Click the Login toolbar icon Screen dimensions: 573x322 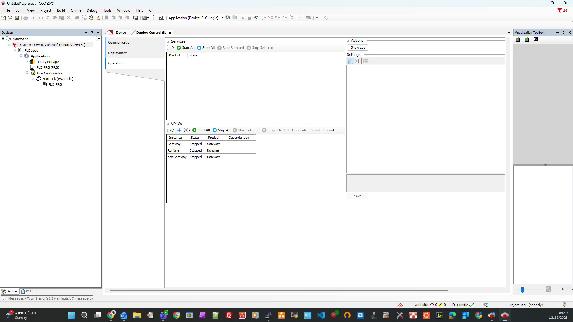[228, 18]
